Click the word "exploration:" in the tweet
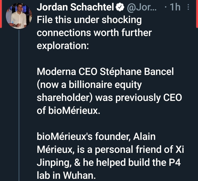Screen dimensions: 198x181 [x=63, y=45]
